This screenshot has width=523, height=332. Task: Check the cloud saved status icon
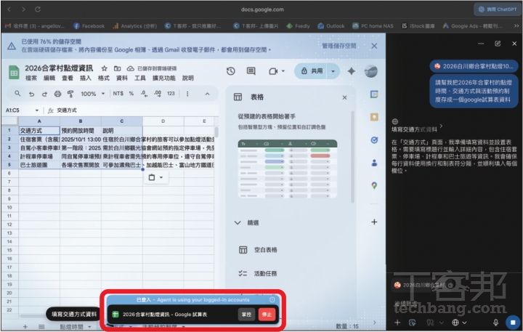131,68
